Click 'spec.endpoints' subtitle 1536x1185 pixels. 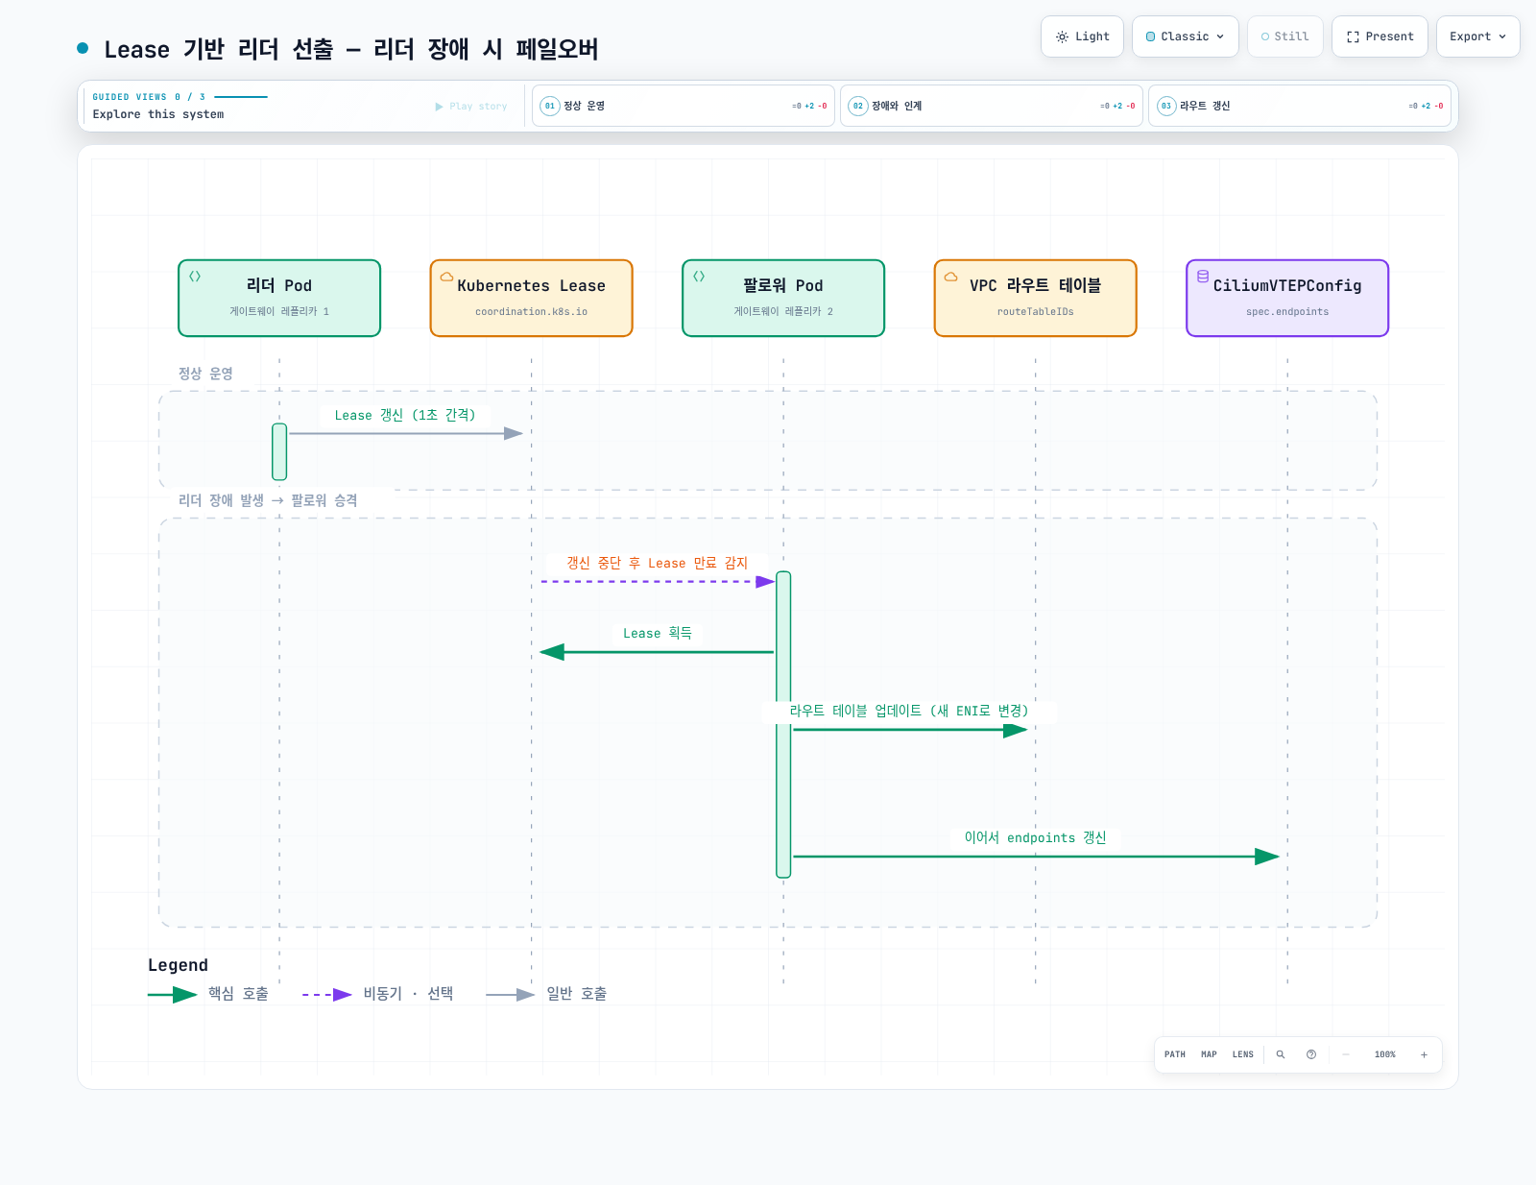click(x=1287, y=312)
